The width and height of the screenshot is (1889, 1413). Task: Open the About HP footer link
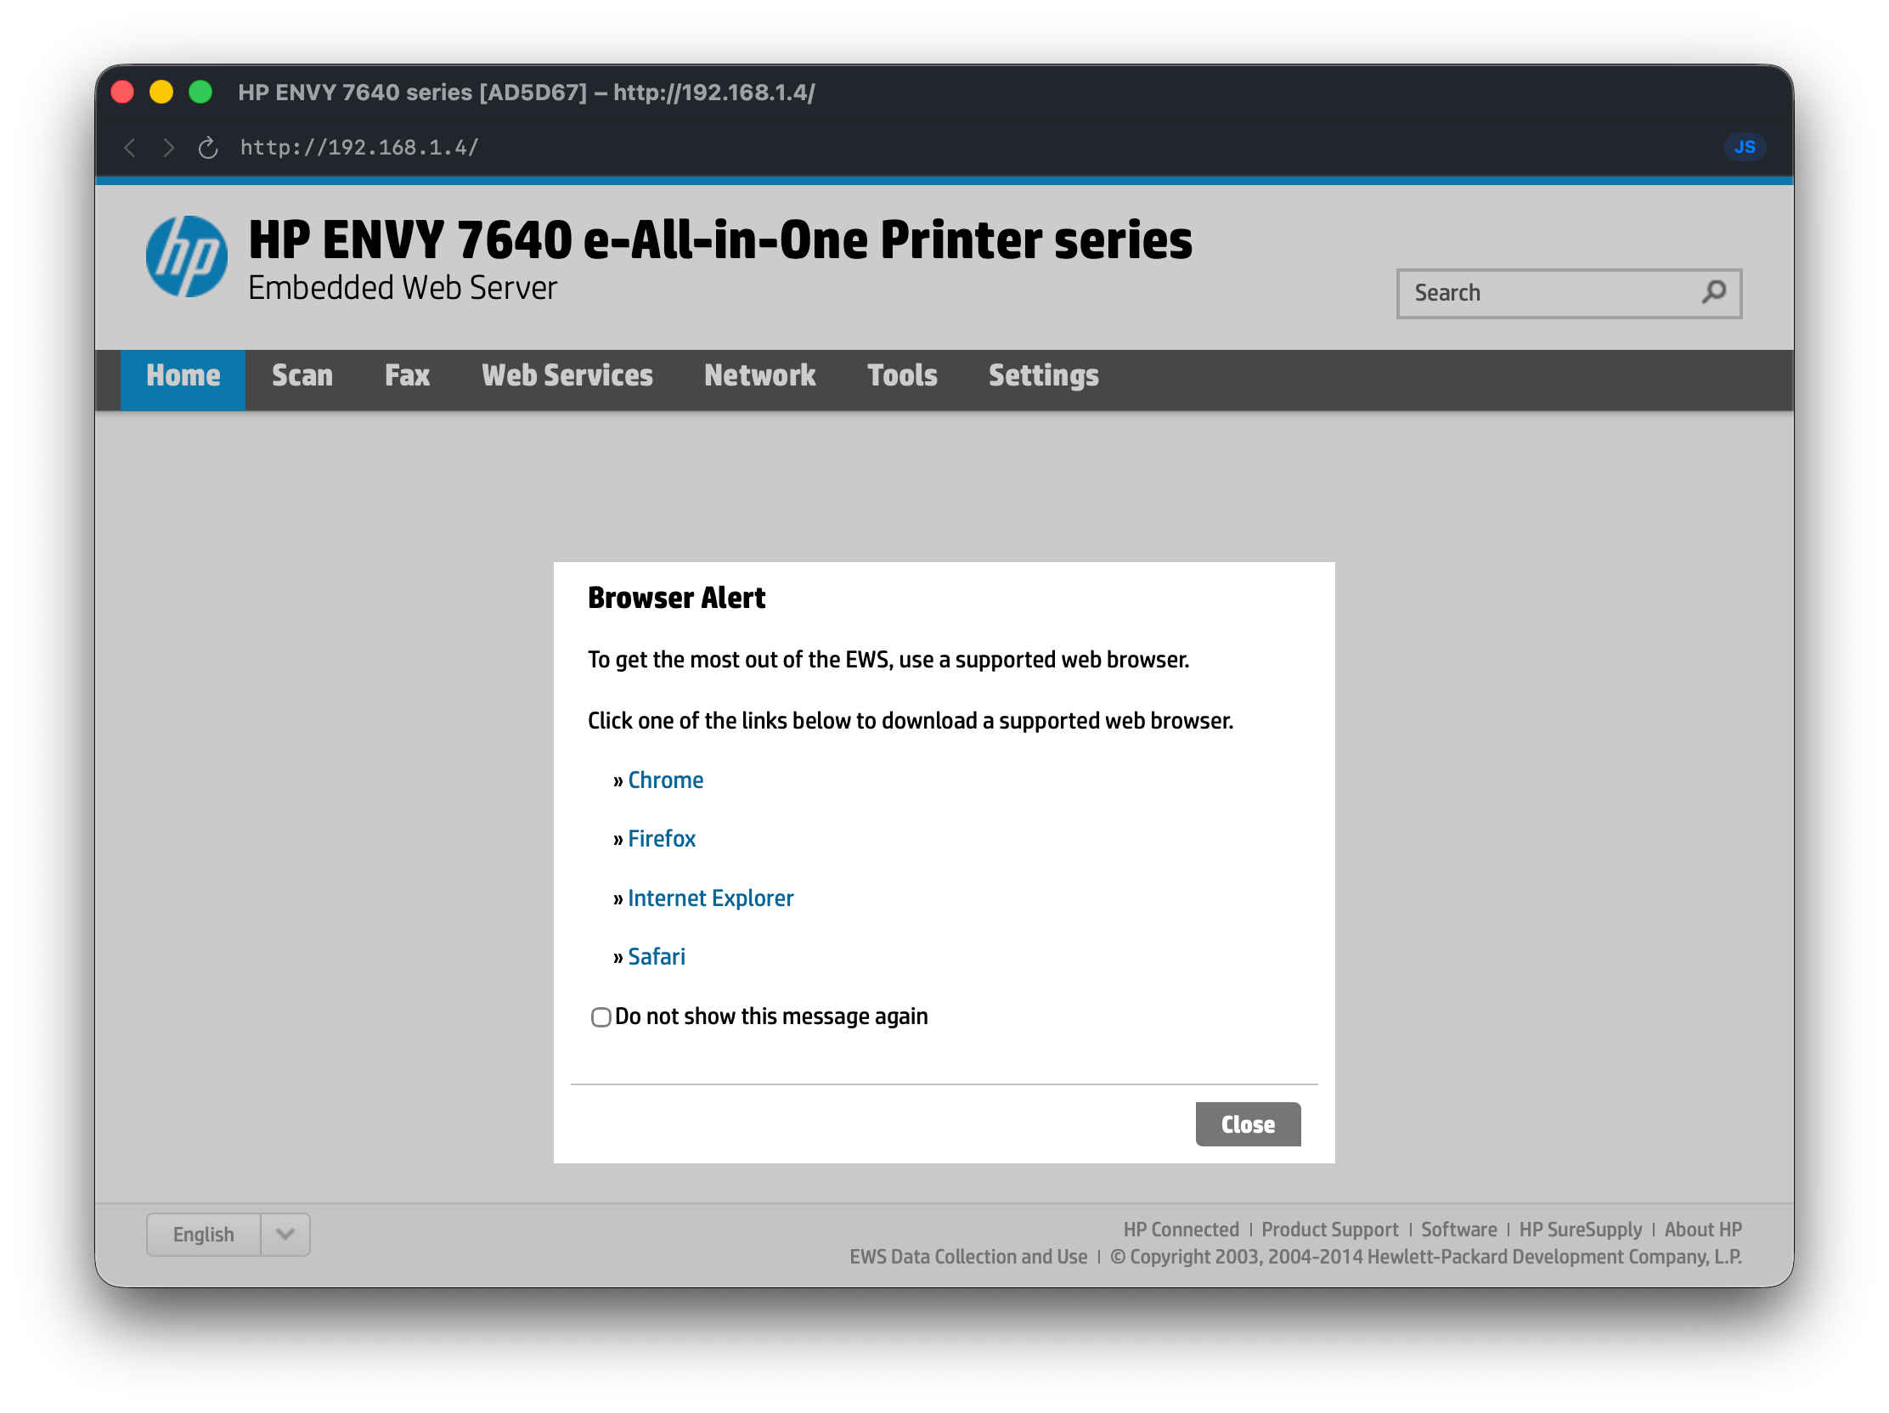coord(1703,1230)
